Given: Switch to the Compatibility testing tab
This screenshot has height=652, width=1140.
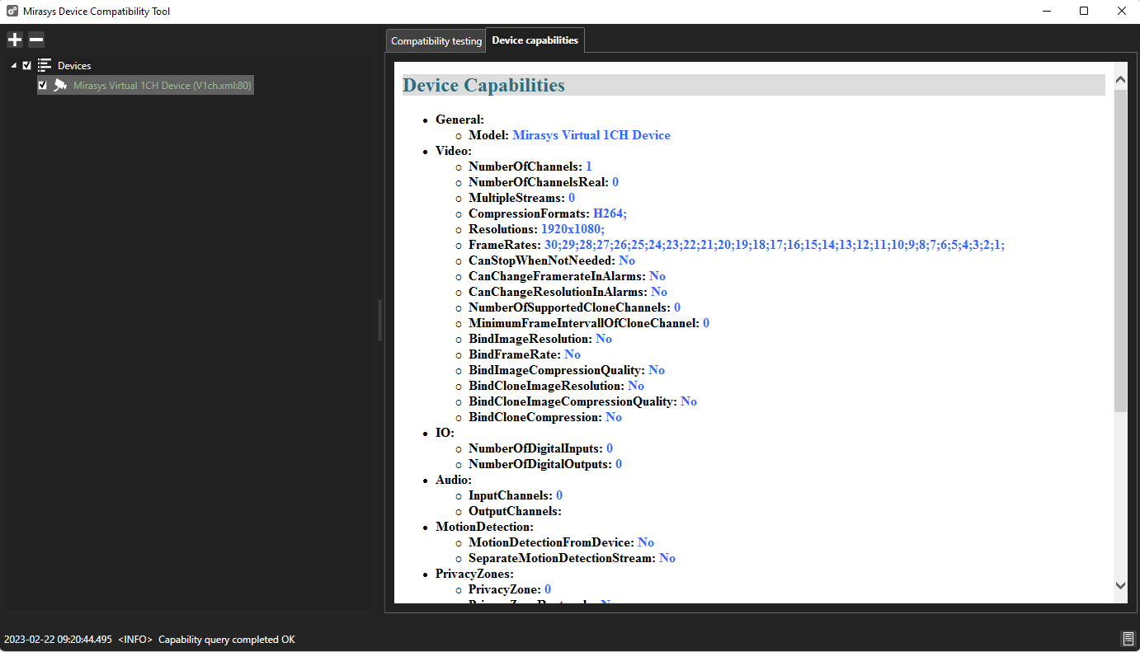Looking at the screenshot, I should pos(436,41).
